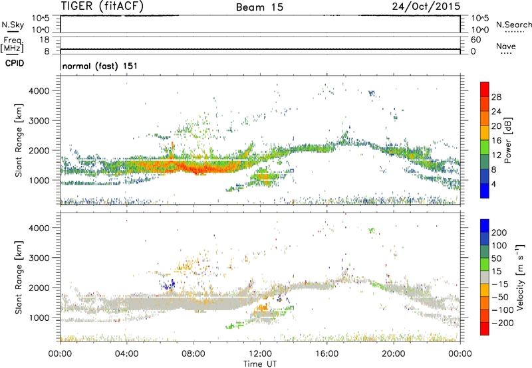The image size is (532, 368).
Task: Select the gray −15 to 15 band on Velocity color bar
Action: (485, 277)
